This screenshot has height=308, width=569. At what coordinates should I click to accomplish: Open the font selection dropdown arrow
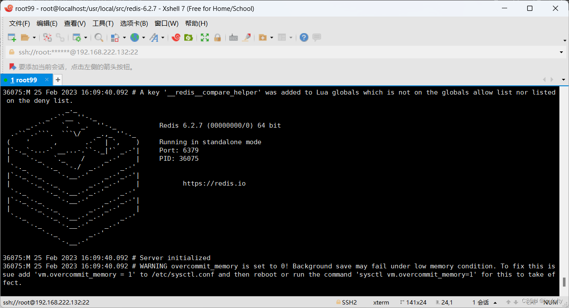[162, 38]
